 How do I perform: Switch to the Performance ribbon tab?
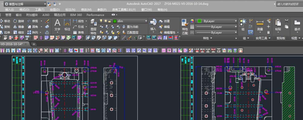[95, 15]
